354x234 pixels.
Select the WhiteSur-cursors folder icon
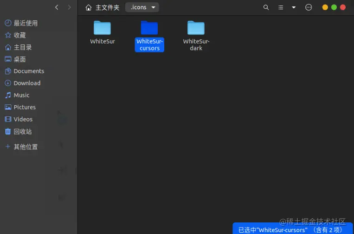point(149,28)
